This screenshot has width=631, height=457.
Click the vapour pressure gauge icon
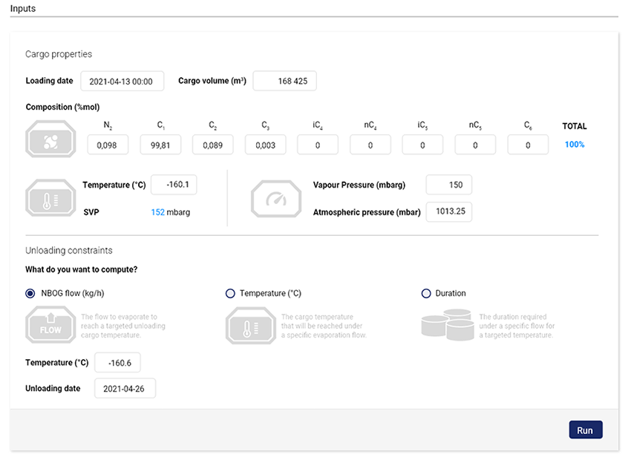(x=276, y=198)
